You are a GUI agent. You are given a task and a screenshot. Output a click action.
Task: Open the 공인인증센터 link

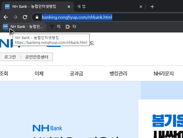(36, 57)
